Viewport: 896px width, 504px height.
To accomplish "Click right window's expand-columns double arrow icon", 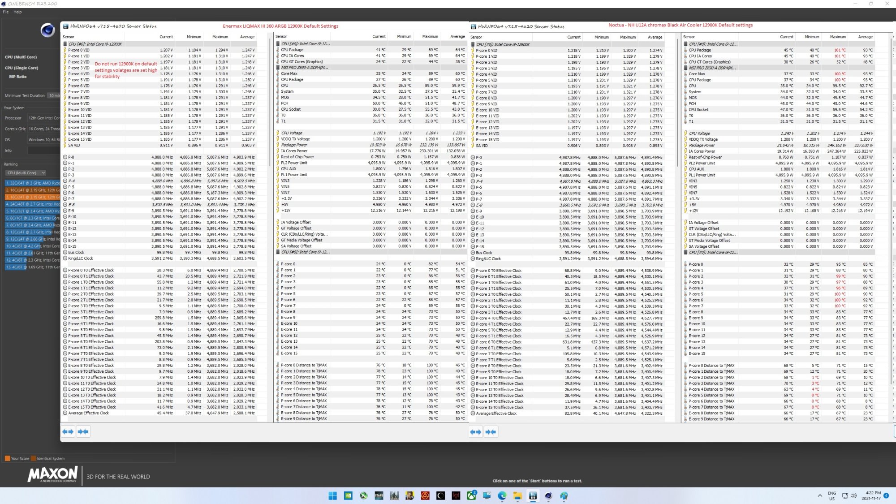I will pos(476,432).
